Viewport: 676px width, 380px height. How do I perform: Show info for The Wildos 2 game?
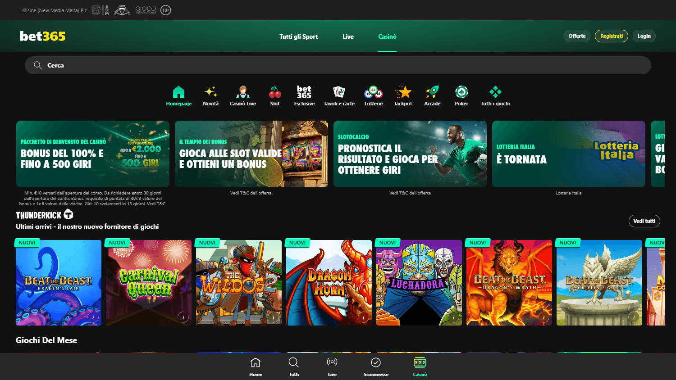click(x=274, y=317)
